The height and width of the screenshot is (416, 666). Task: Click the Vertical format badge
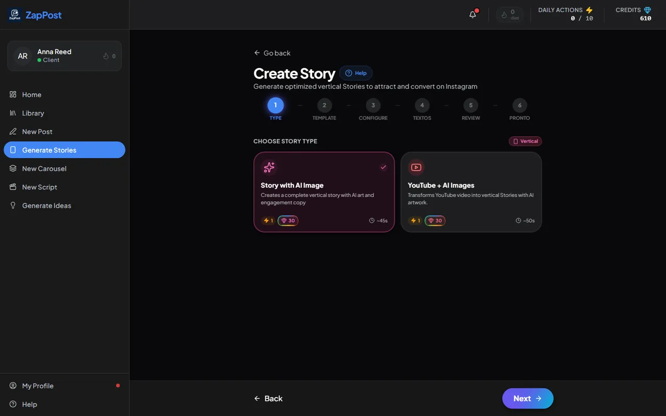526,141
